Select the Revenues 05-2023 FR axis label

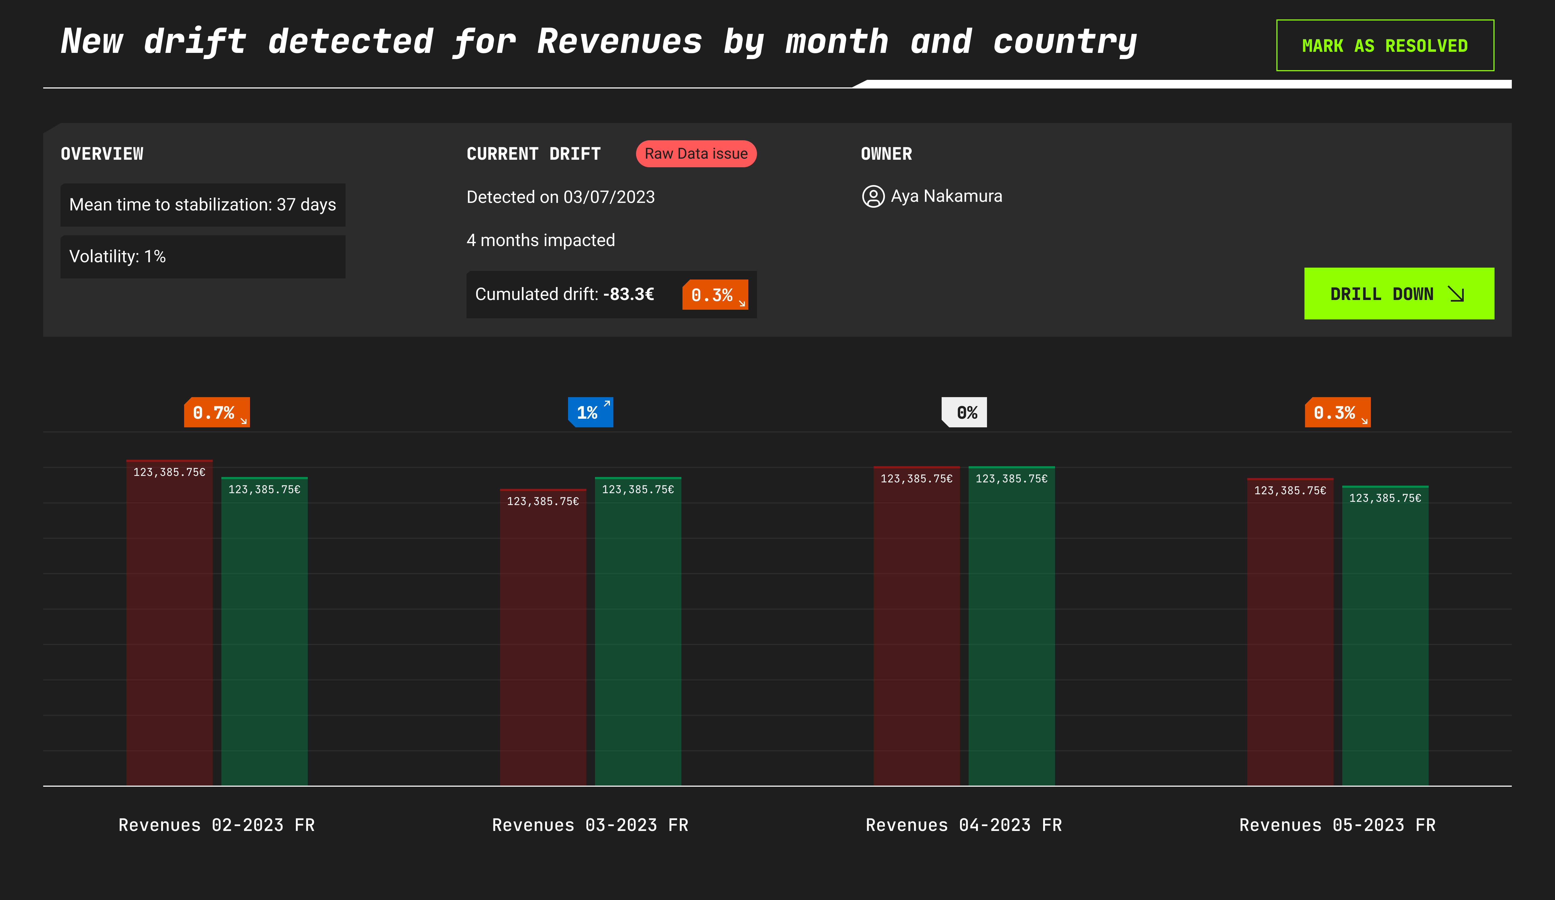click(x=1337, y=825)
